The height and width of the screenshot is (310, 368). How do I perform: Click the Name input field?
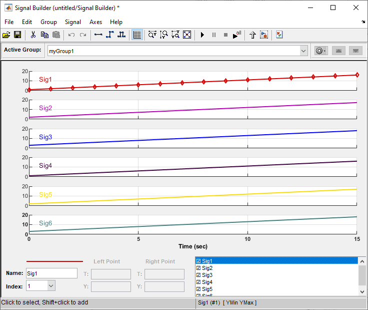(x=51, y=273)
